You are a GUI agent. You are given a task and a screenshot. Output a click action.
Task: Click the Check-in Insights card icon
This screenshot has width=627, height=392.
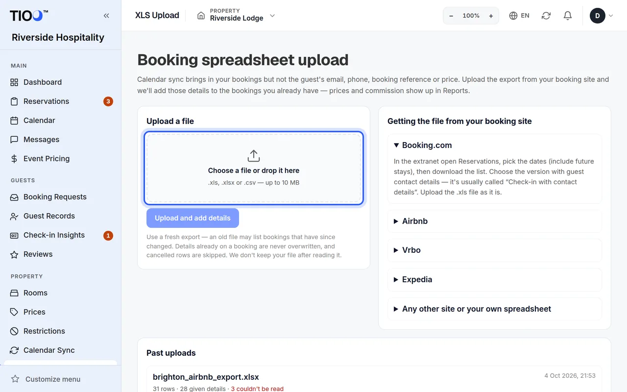pyautogui.click(x=14, y=235)
